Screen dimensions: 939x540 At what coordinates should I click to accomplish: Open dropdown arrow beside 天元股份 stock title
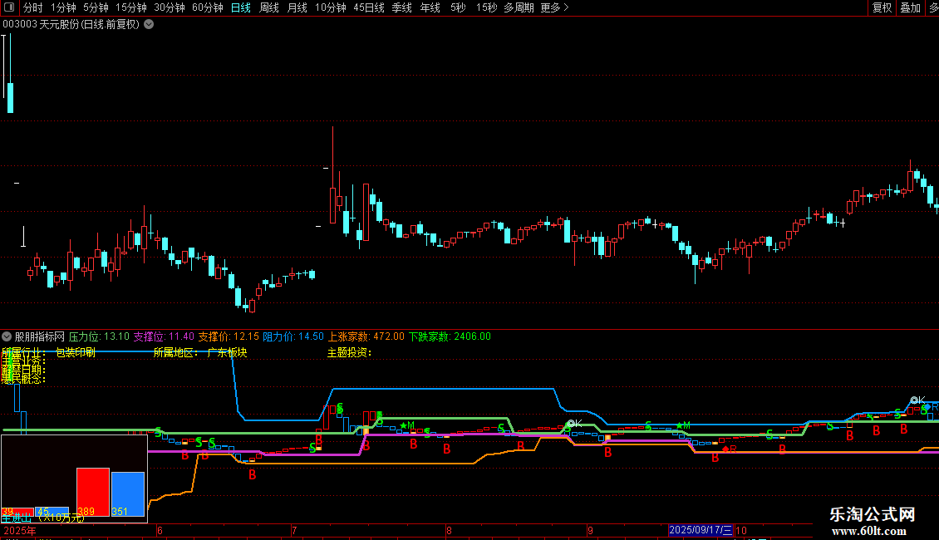(149, 24)
